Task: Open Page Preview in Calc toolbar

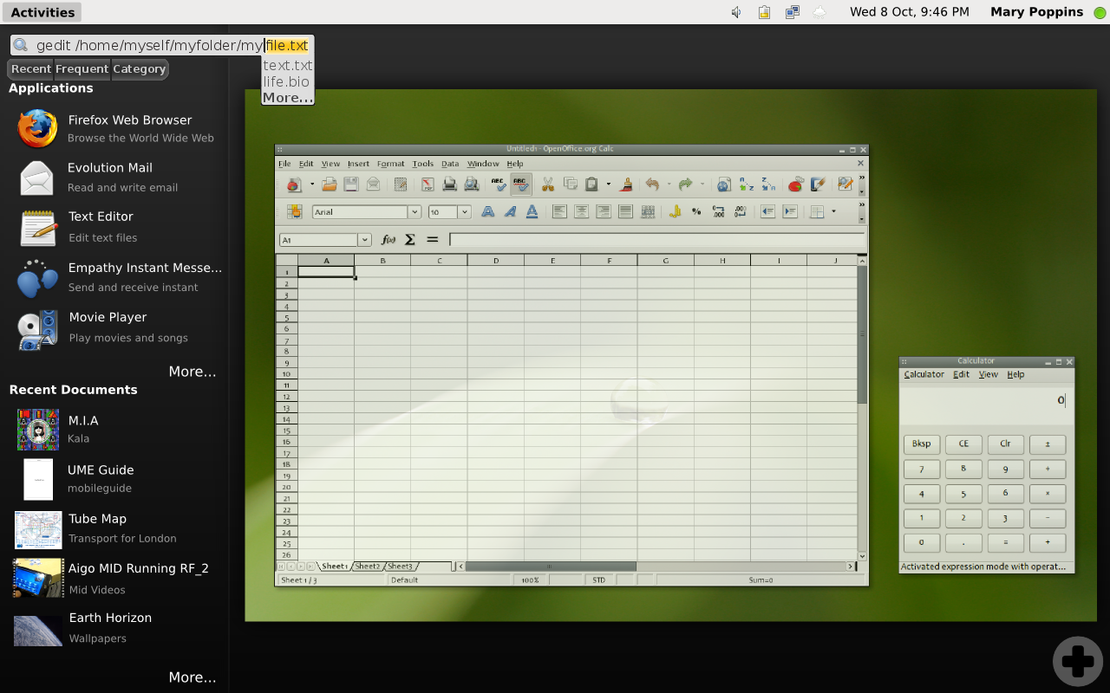Action: (471, 185)
